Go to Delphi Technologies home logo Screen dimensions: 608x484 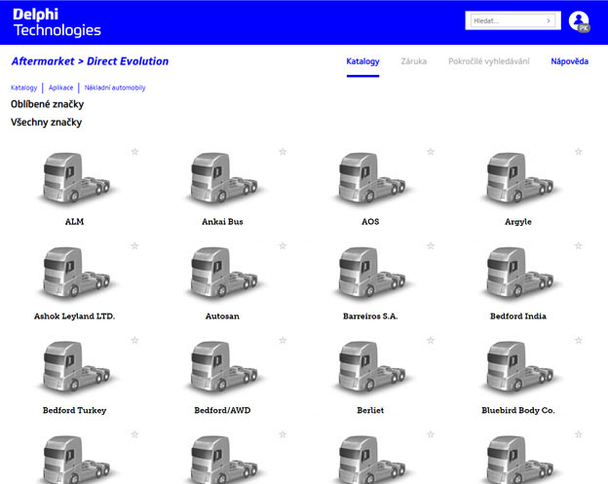[x=57, y=22]
